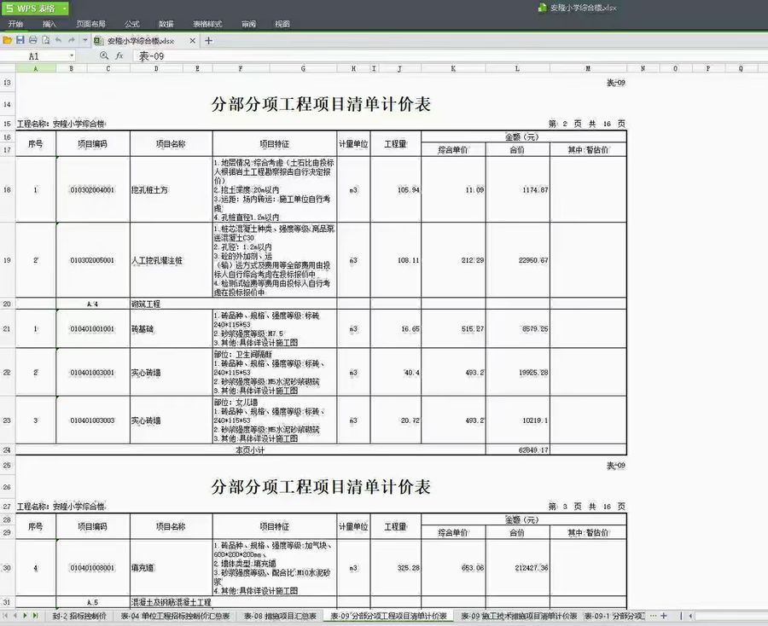The width and height of the screenshot is (768, 626).
Task: Open the 视图 ribbon tab
Action: click(282, 24)
